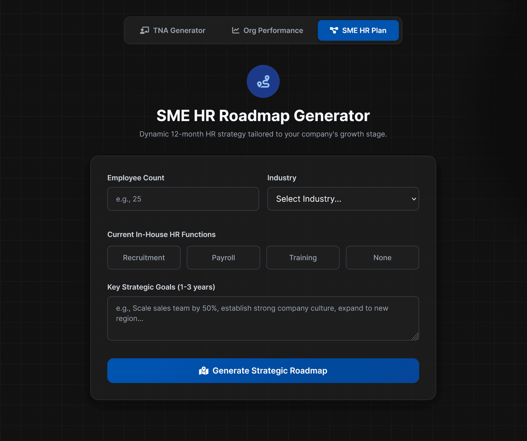
Task: Click the SME HR Plan diagram icon
Action: (334, 30)
